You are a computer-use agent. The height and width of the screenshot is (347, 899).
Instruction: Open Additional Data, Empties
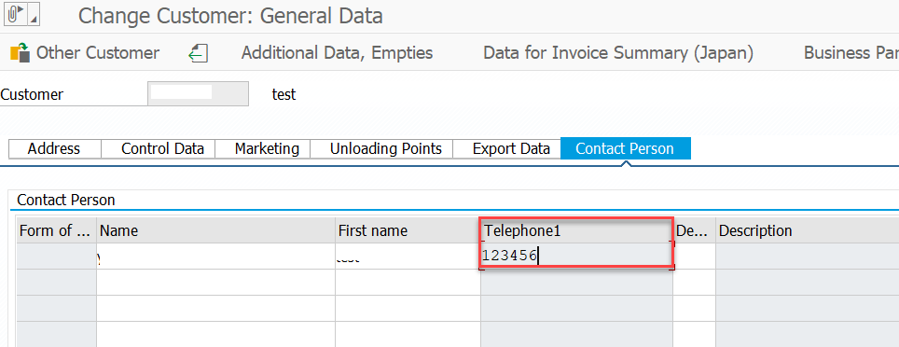point(337,53)
